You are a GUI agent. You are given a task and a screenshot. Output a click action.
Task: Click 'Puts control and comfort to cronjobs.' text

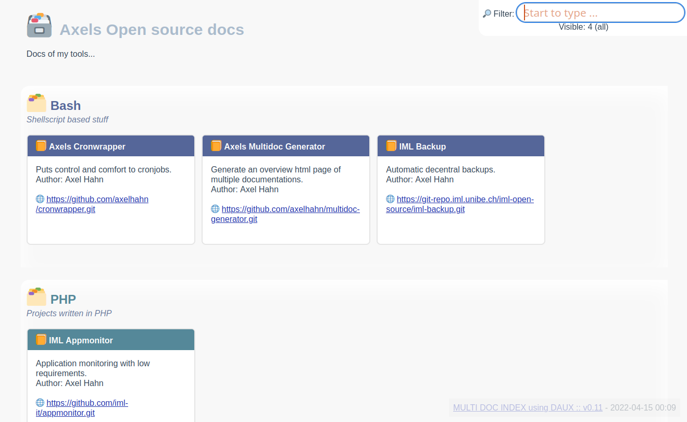coord(104,170)
